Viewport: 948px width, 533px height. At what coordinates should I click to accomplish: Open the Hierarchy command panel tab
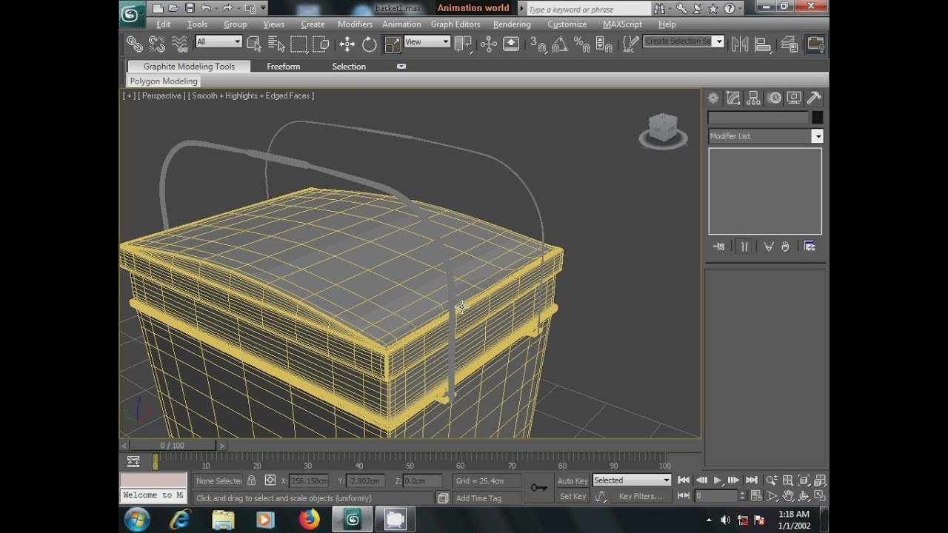click(753, 98)
